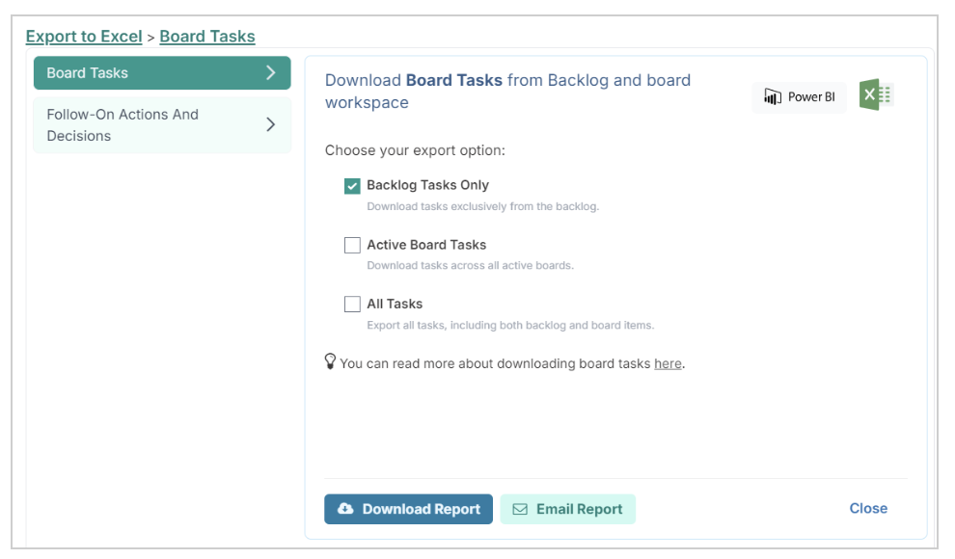Open Follow-On Actions And Decisions section
The image size is (955, 559).
pyautogui.click(x=162, y=124)
